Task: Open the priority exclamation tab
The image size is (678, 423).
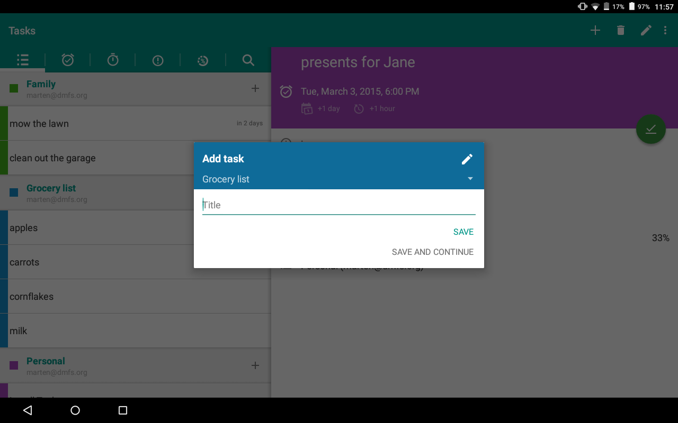Action: click(158, 61)
